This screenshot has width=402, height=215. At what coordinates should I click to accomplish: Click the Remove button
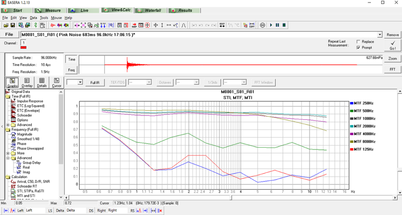tap(392, 35)
